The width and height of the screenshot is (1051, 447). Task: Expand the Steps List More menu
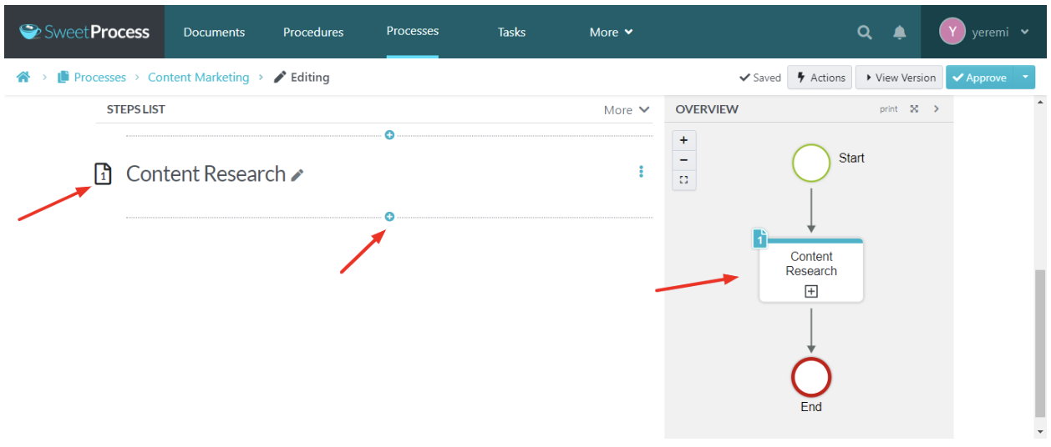coord(627,110)
